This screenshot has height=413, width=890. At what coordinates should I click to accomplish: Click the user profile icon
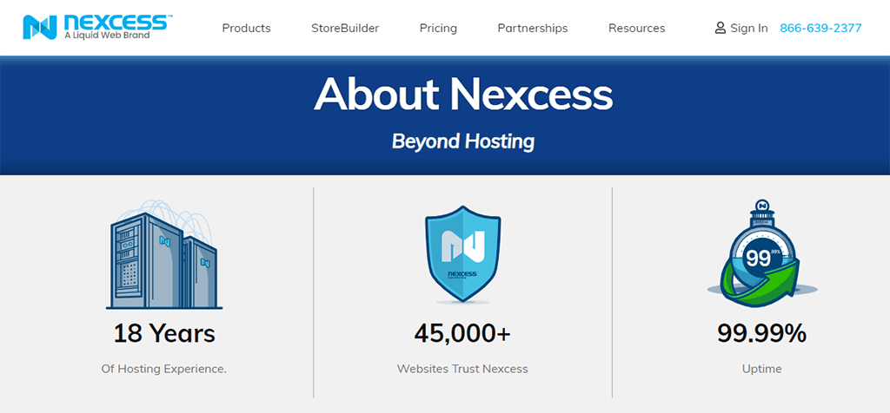tap(720, 28)
